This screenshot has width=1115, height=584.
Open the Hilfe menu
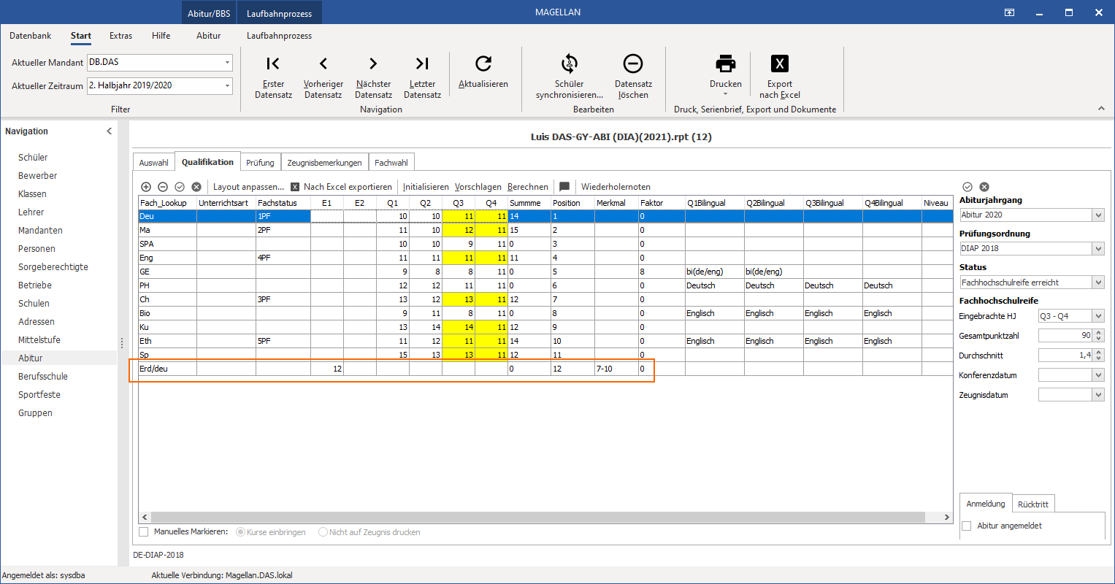click(x=161, y=36)
